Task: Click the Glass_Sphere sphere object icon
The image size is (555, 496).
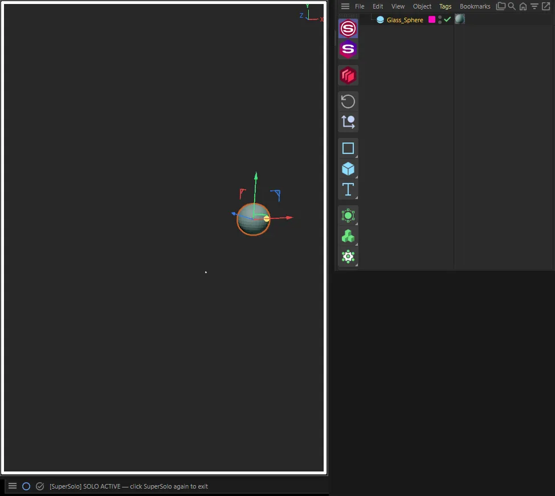Action: [x=380, y=20]
